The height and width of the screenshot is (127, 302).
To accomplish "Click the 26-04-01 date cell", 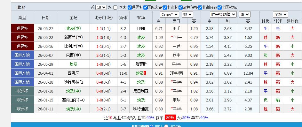I will pos(46,73).
